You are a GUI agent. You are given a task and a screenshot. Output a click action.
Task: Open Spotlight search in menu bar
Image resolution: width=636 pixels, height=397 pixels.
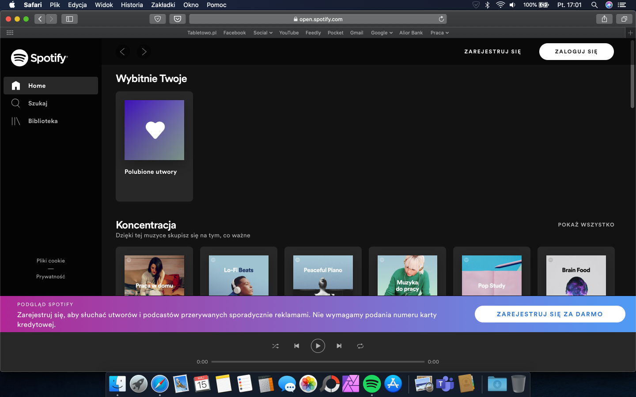pos(594,5)
